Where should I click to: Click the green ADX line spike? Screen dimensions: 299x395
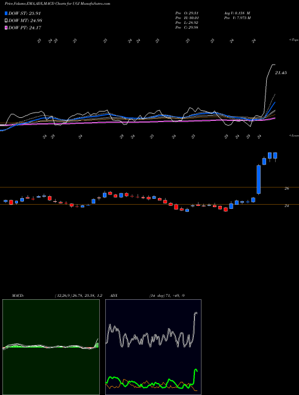196,370
